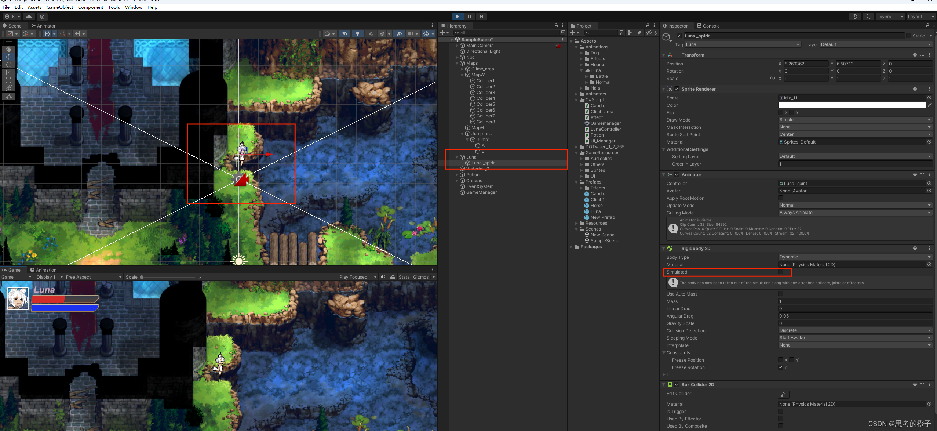The height and width of the screenshot is (431, 937).
Task: Open the Layers dropdown
Action: pyautogui.click(x=890, y=17)
